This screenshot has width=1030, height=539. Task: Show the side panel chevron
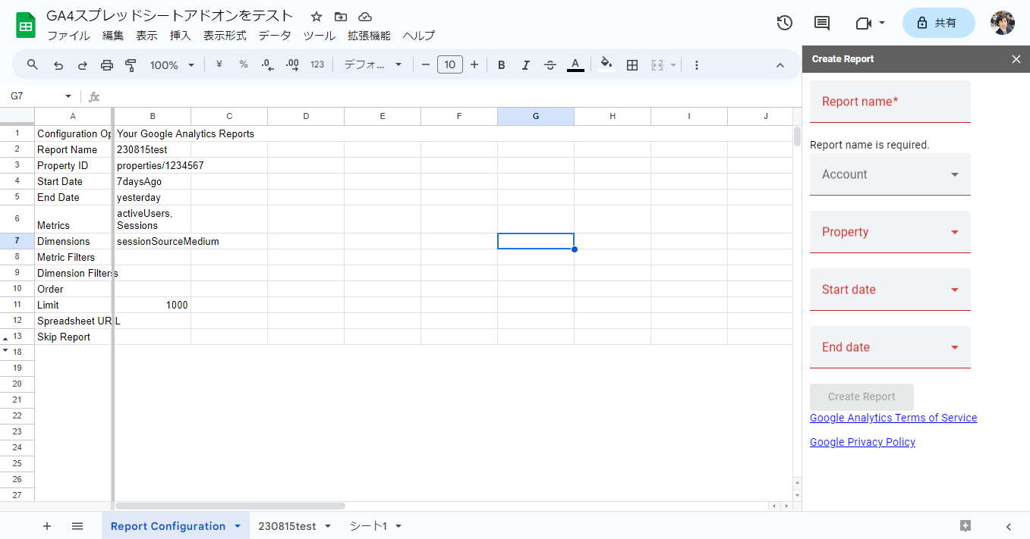pos(1009,526)
